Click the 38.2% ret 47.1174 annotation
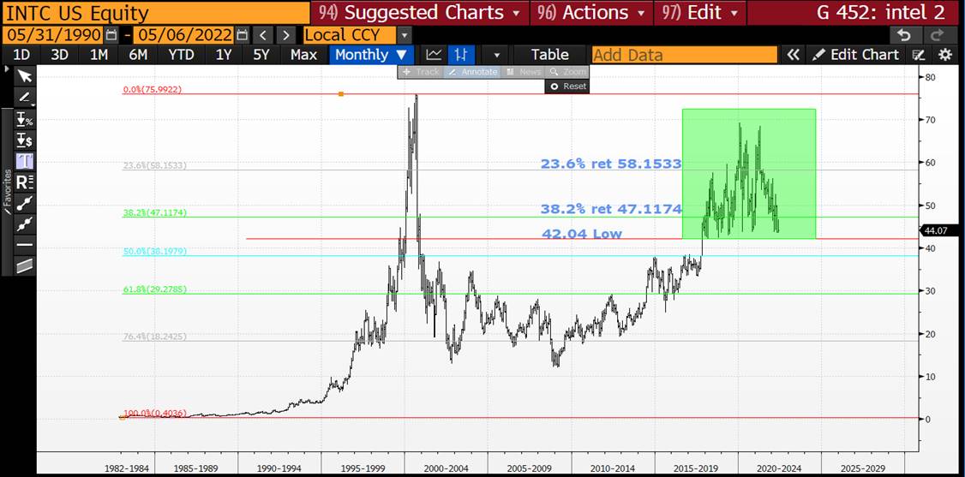 pos(611,209)
